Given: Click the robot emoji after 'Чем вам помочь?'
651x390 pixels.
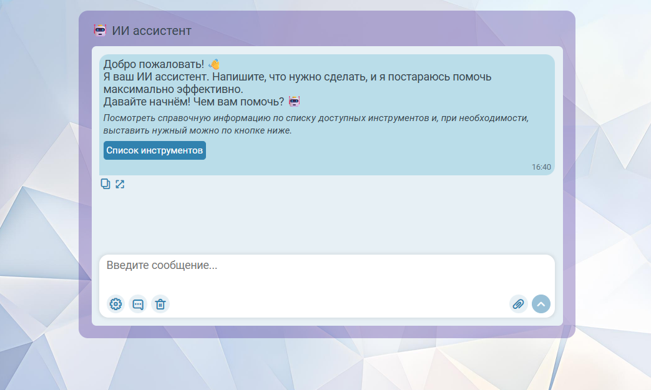Looking at the screenshot, I should (x=295, y=101).
